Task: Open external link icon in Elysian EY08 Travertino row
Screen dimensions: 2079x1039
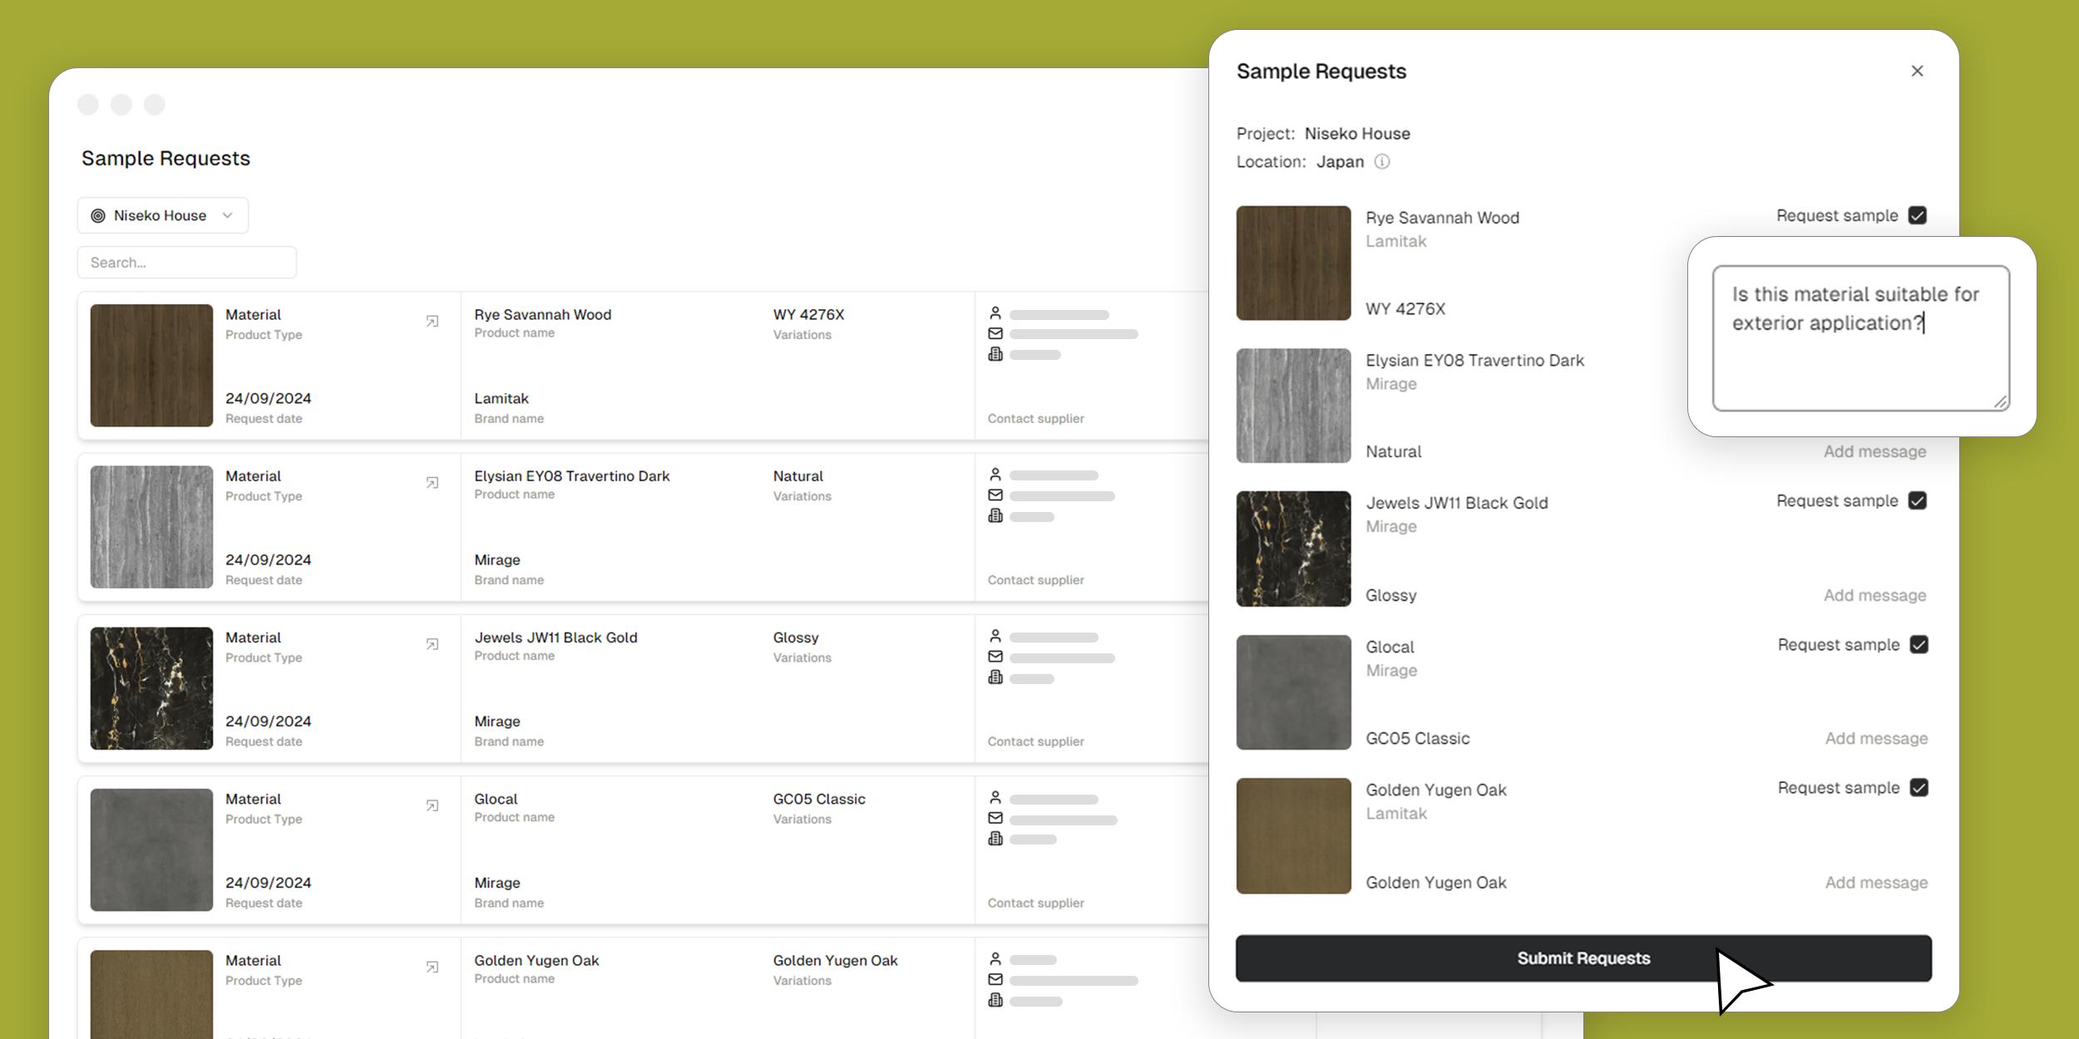Action: click(432, 483)
